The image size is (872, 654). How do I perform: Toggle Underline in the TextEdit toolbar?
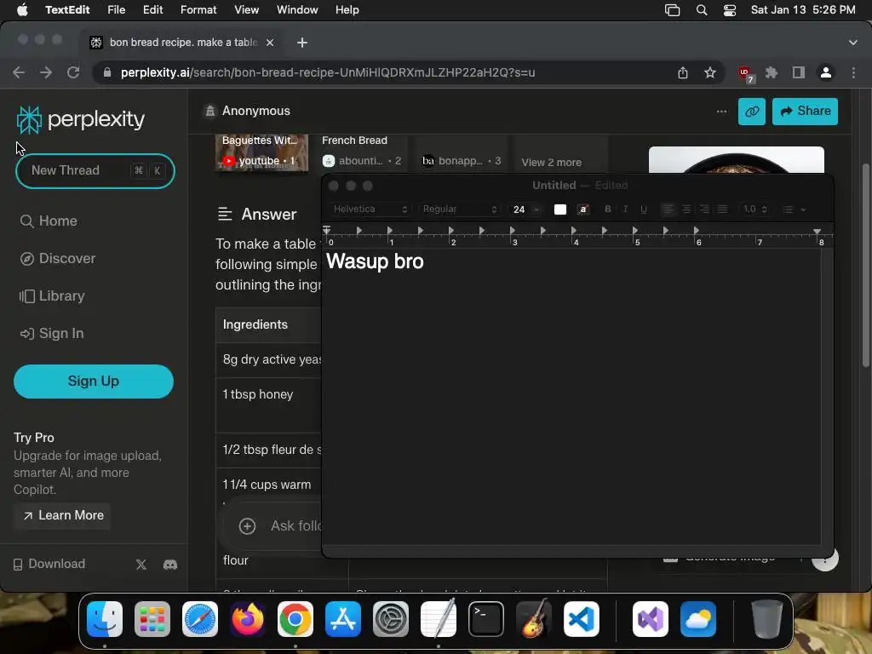click(644, 209)
